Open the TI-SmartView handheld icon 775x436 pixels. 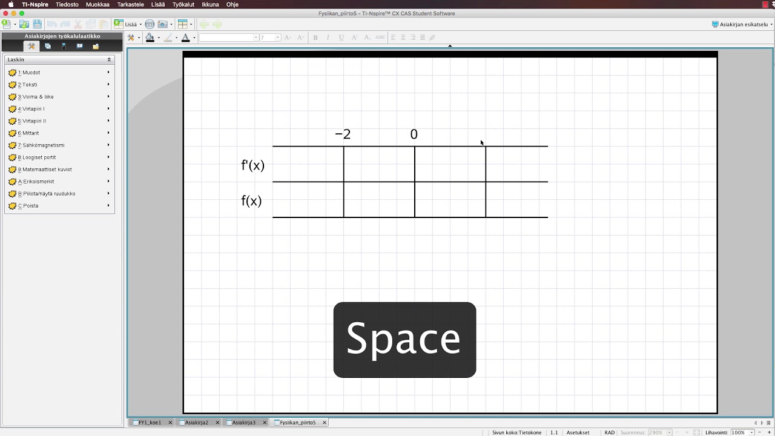(64, 46)
